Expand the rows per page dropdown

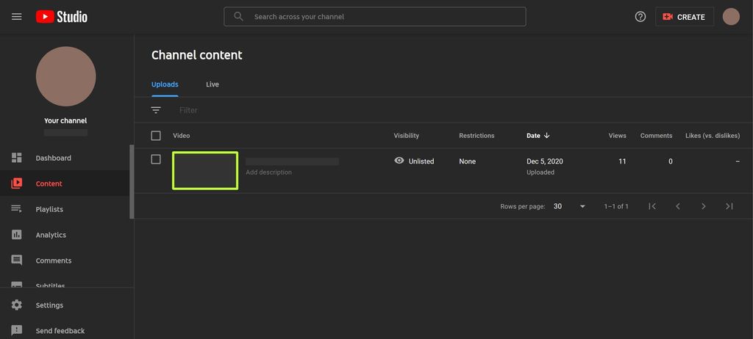tap(570, 206)
